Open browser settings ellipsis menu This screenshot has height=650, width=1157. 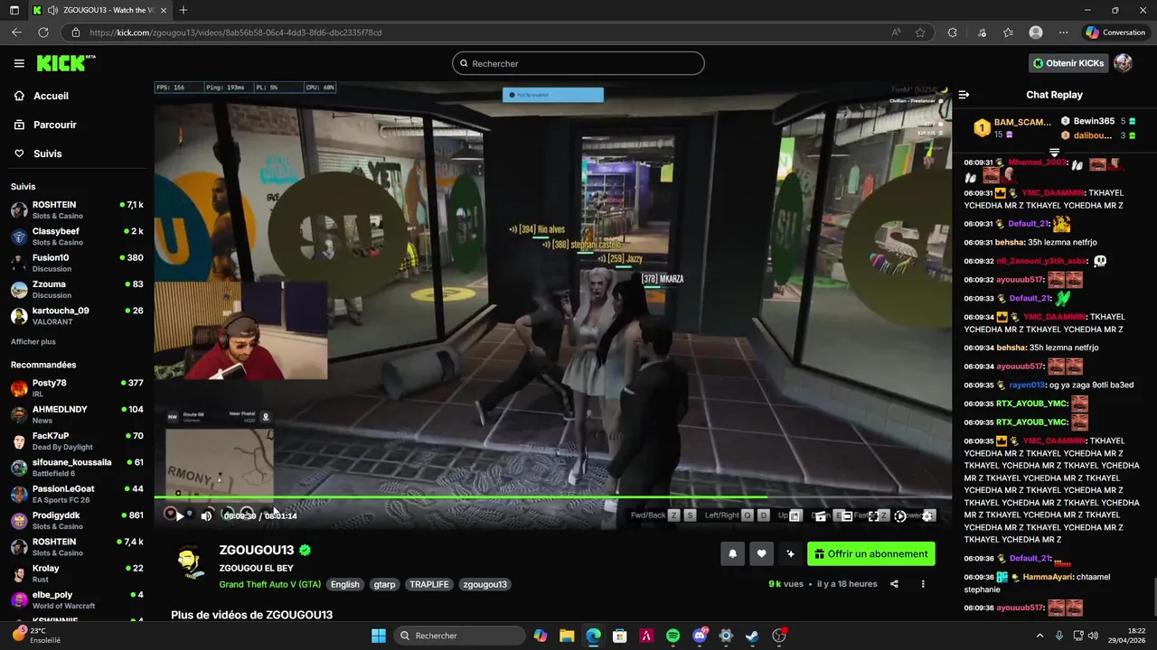coord(1063,32)
